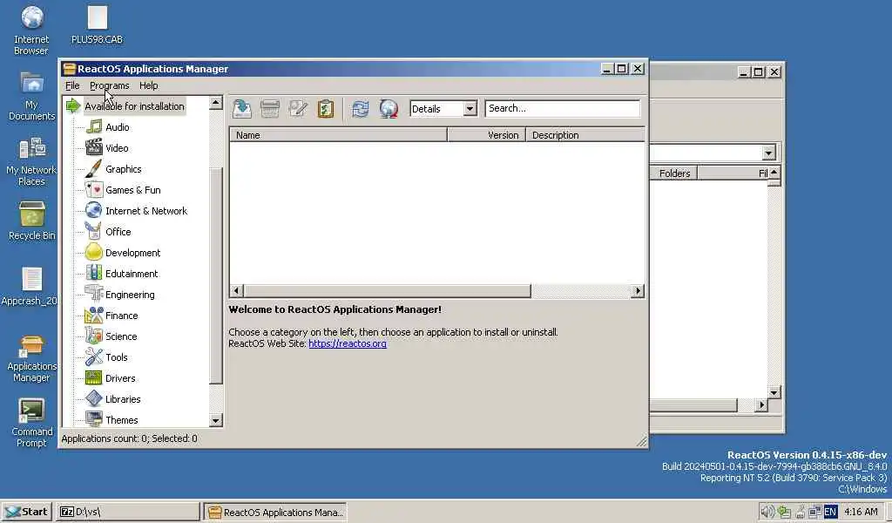The height and width of the screenshot is (523, 892).
Task: Select the Internet Browser desktop icon
Action: click(x=31, y=31)
